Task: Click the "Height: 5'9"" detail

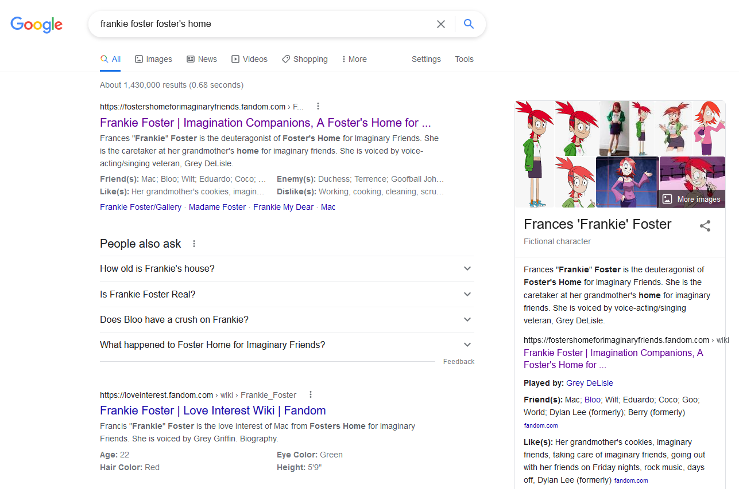Action: 299,467
